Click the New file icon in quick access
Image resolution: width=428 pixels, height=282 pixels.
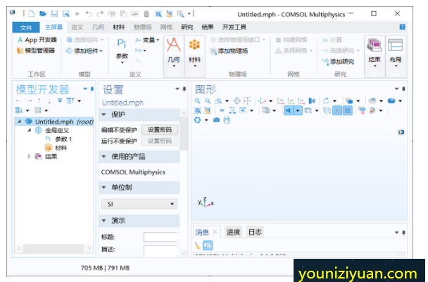(x=32, y=13)
